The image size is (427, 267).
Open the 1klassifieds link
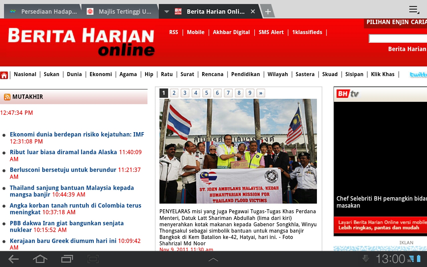tap(307, 32)
